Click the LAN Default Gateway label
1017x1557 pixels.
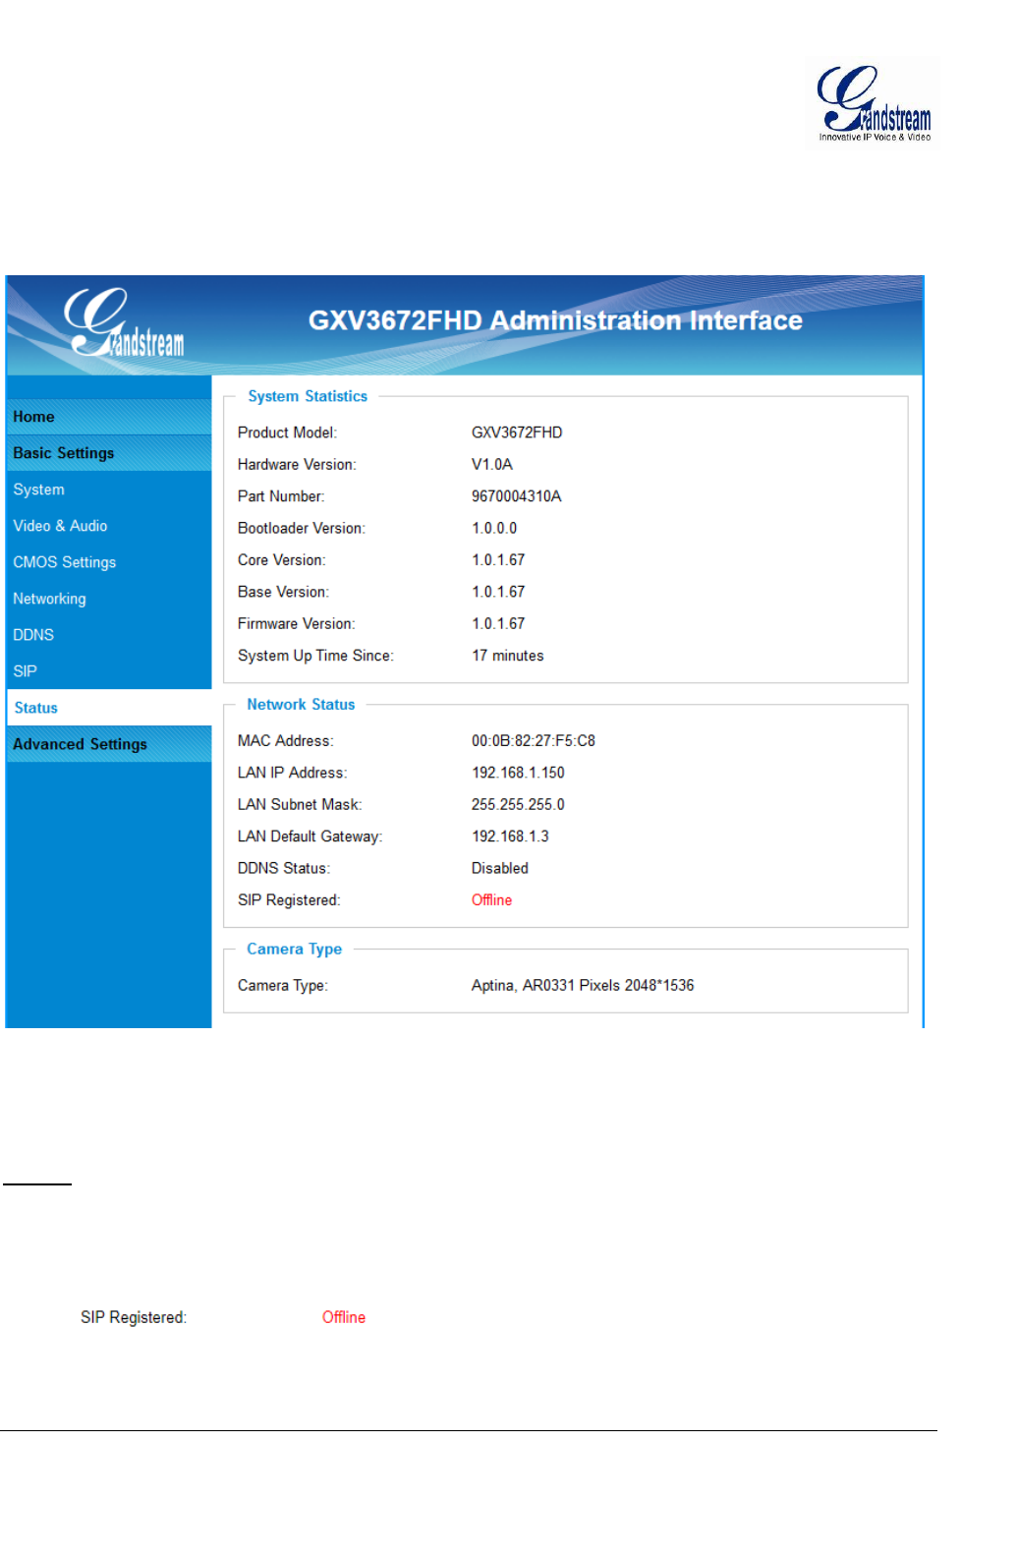310,836
